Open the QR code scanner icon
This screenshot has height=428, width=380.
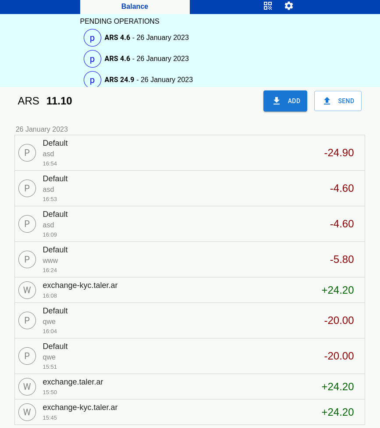coord(267,6)
